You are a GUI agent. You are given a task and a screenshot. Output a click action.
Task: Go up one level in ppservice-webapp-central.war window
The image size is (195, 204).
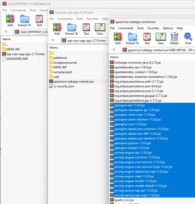(x=114, y=50)
